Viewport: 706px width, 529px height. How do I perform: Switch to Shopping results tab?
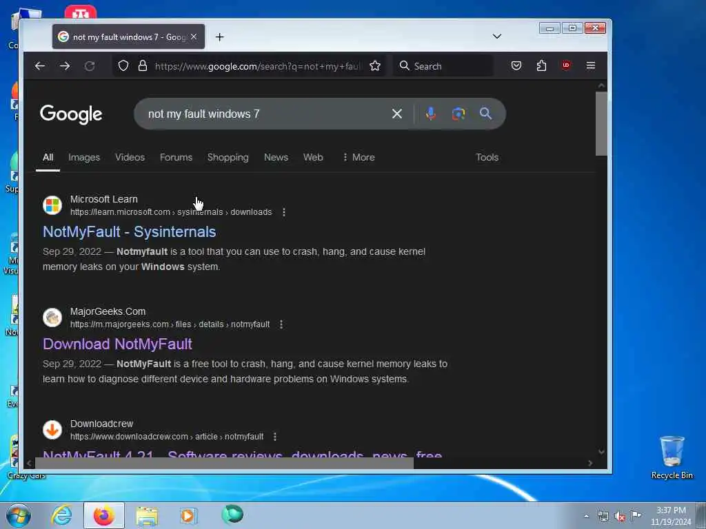point(228,158)
